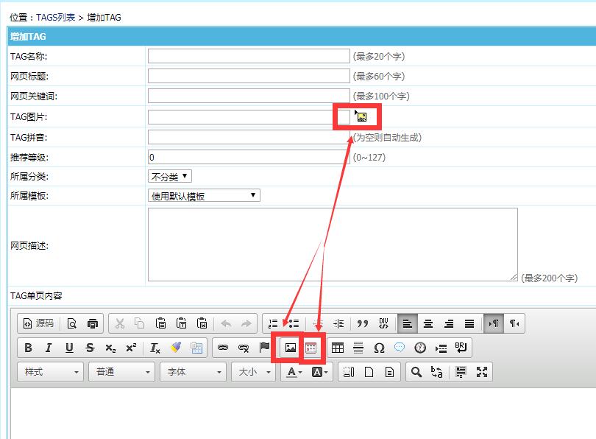This screenshot has height=439, width=596.
Task: Align text to the right
Action: pyautogui.click(x=449, y=323)
